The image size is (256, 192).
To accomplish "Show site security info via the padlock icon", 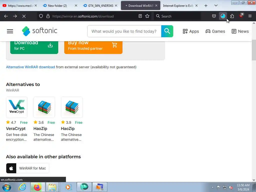I will (48, 16).
